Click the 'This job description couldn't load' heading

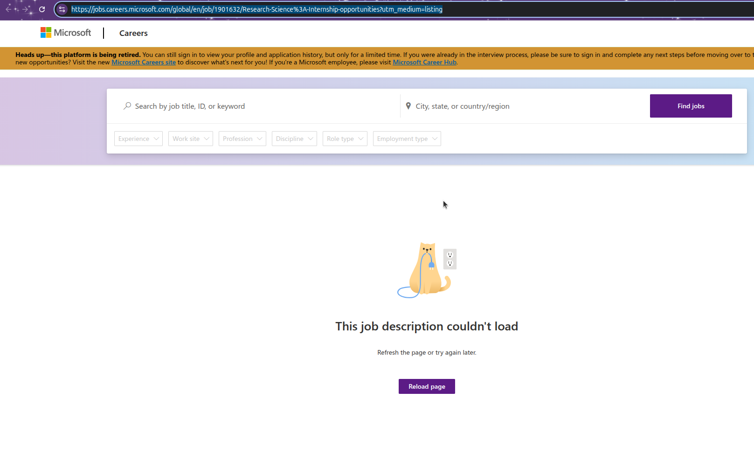coord(427,326)
